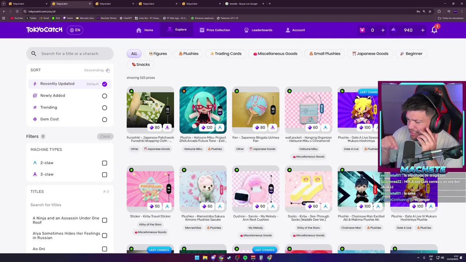Click the My Melody tag

click(256, 228)
